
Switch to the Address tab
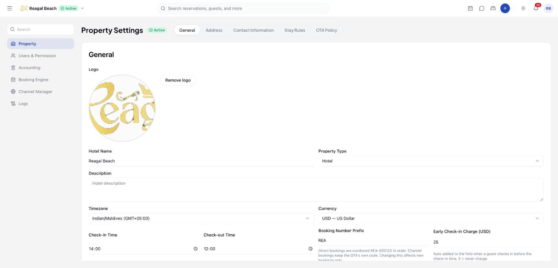click(x=214, y=30)
